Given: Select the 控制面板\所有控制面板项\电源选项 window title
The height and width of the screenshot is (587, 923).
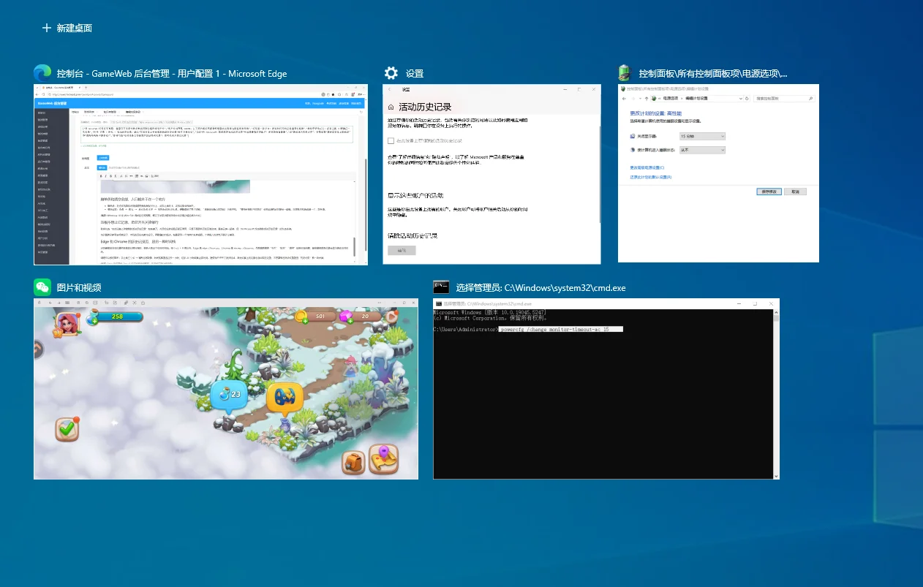Looking at the screenshot, I should [713, 74].
